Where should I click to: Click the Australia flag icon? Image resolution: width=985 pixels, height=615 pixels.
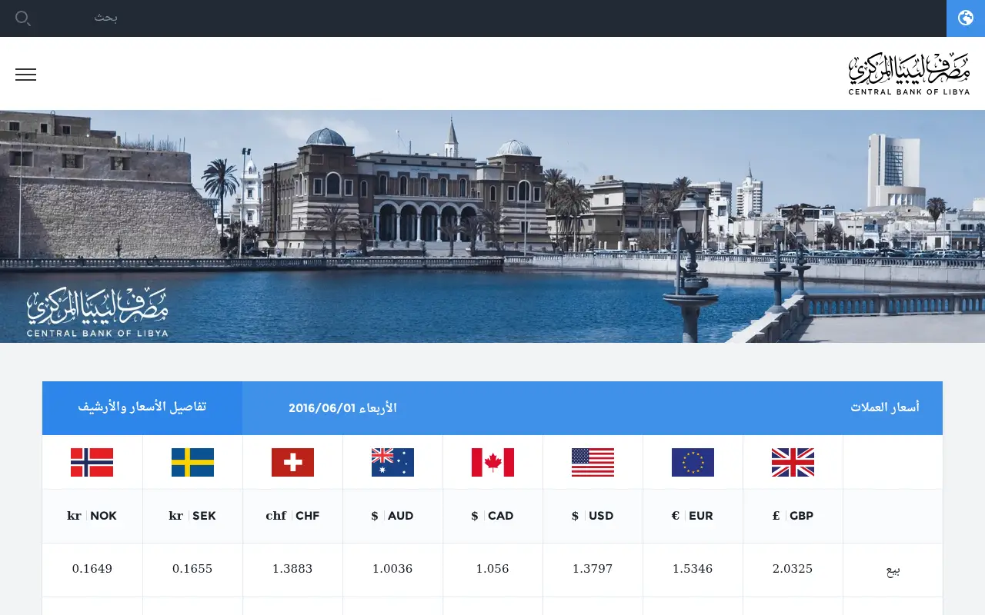click(x=392, y=463)
